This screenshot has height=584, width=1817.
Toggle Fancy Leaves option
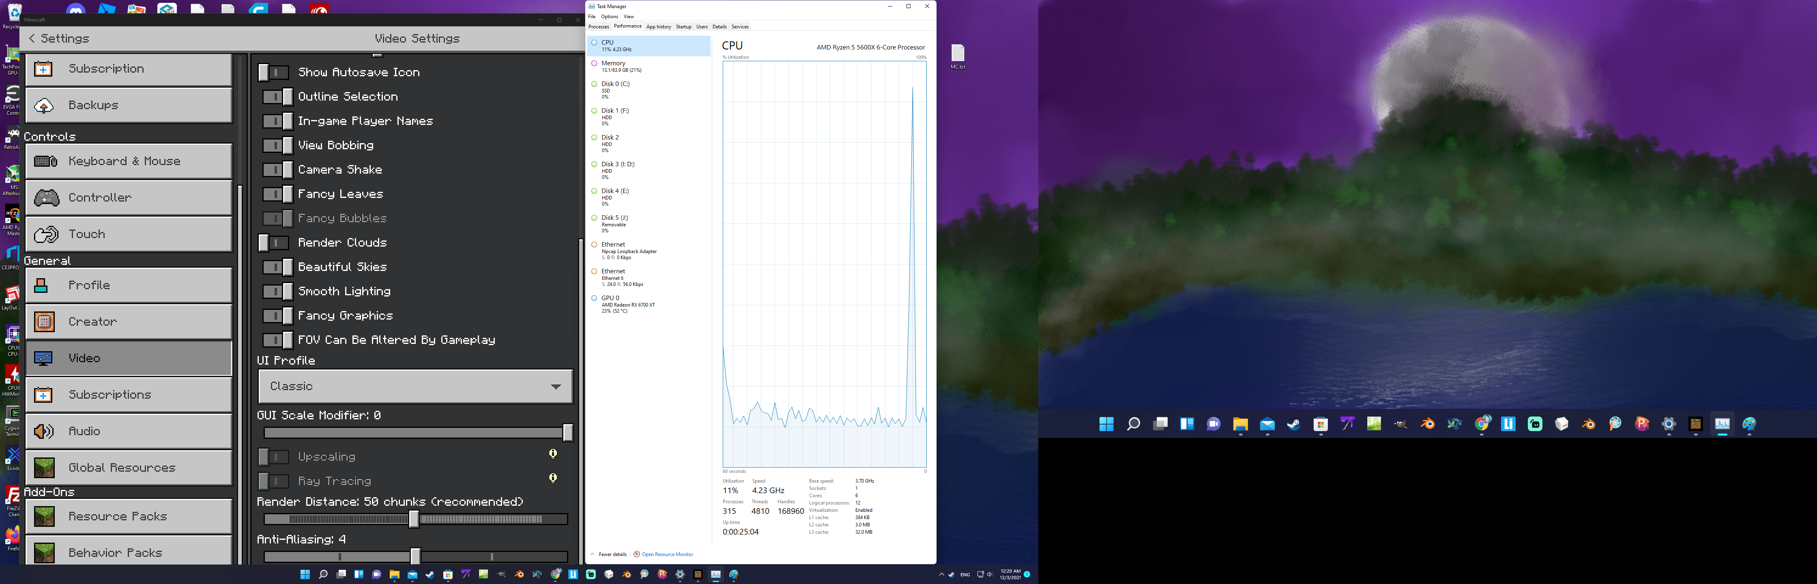(277, 194)
